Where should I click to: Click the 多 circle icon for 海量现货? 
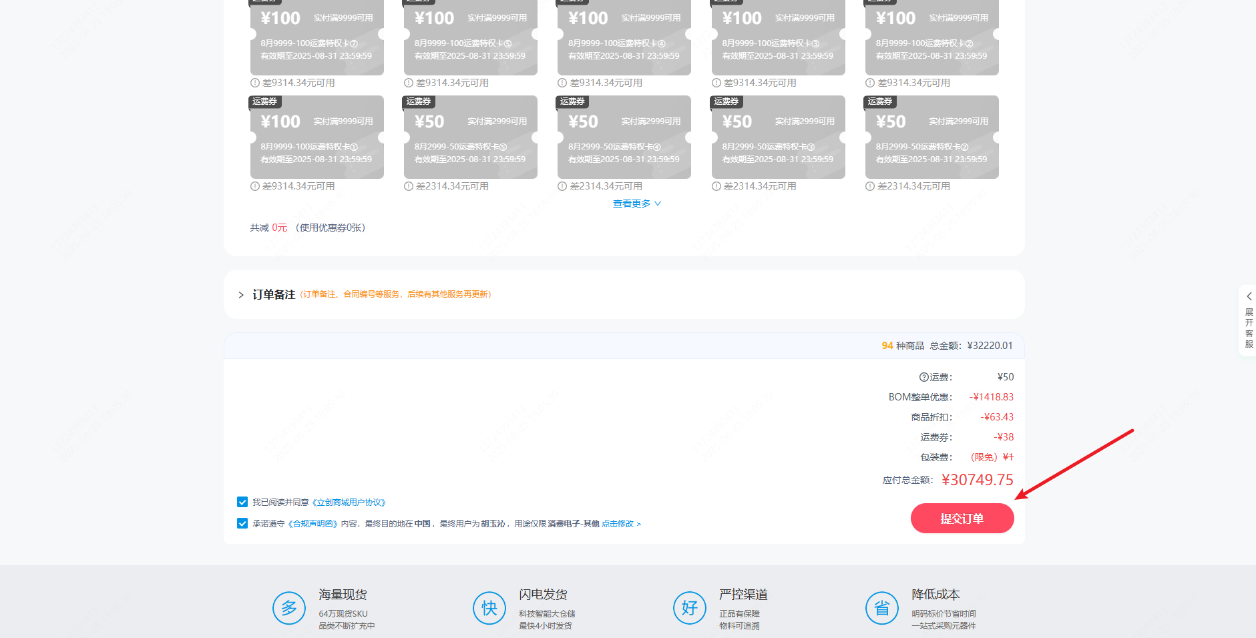pyautogui.click(x=288, y=608)
